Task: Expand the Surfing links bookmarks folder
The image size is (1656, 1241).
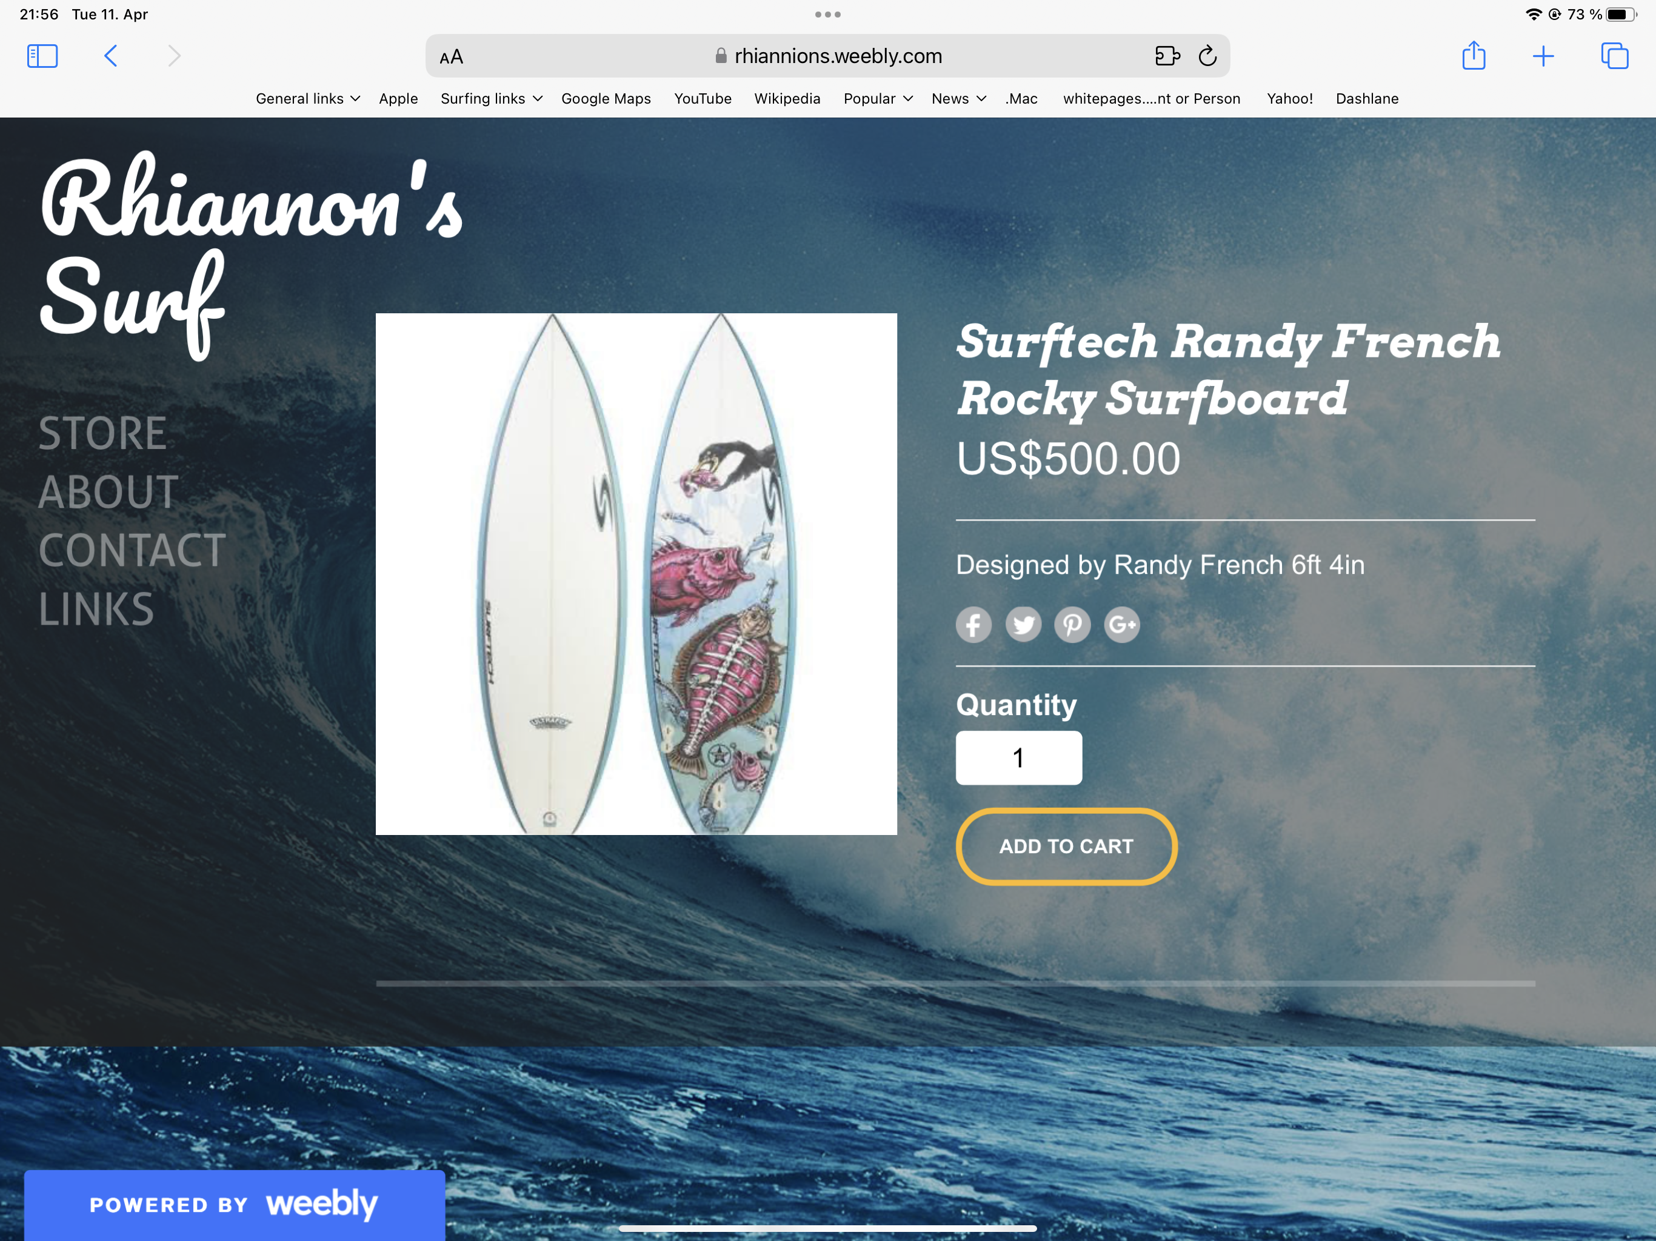Action: click(x=491, y=99)
